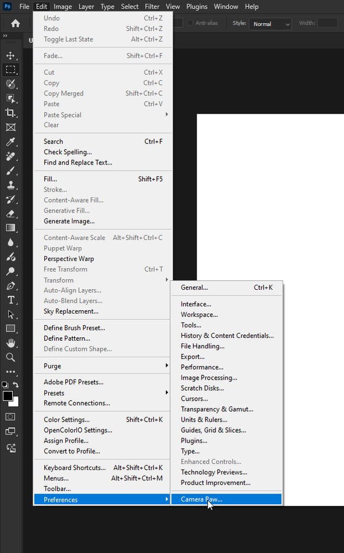The height and width of the screenshot is (553, 344).
Task: Select the Brush tool
Action: click(11, 171)
